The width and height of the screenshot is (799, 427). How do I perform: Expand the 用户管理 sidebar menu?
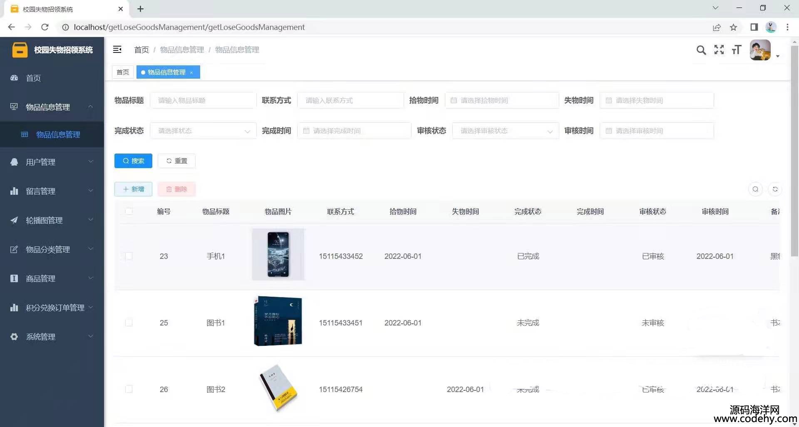point(52,162)
